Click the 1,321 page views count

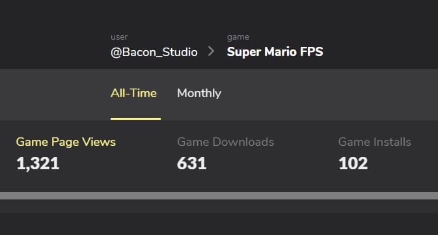coord(38,163)
